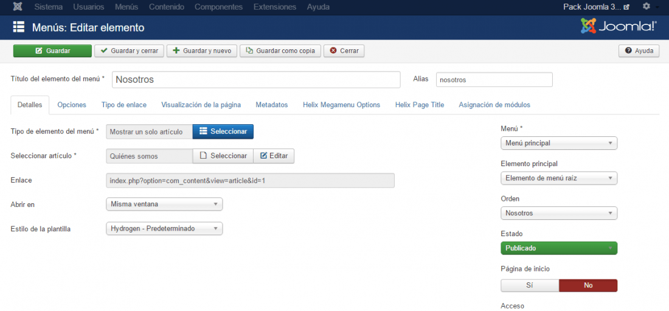This screenshot has width=669, height=311.
Task: Open the Metadatos tab
Action: [272, 105]
